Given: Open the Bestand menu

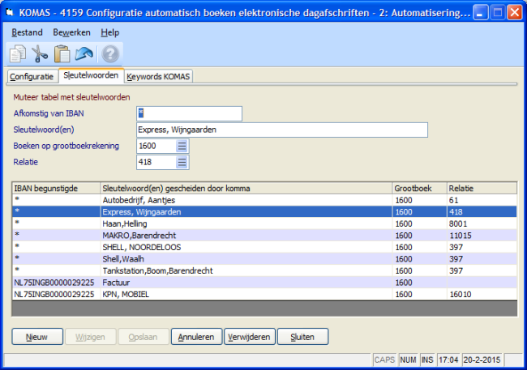Looking at the screenshot, I should [27, 32].
